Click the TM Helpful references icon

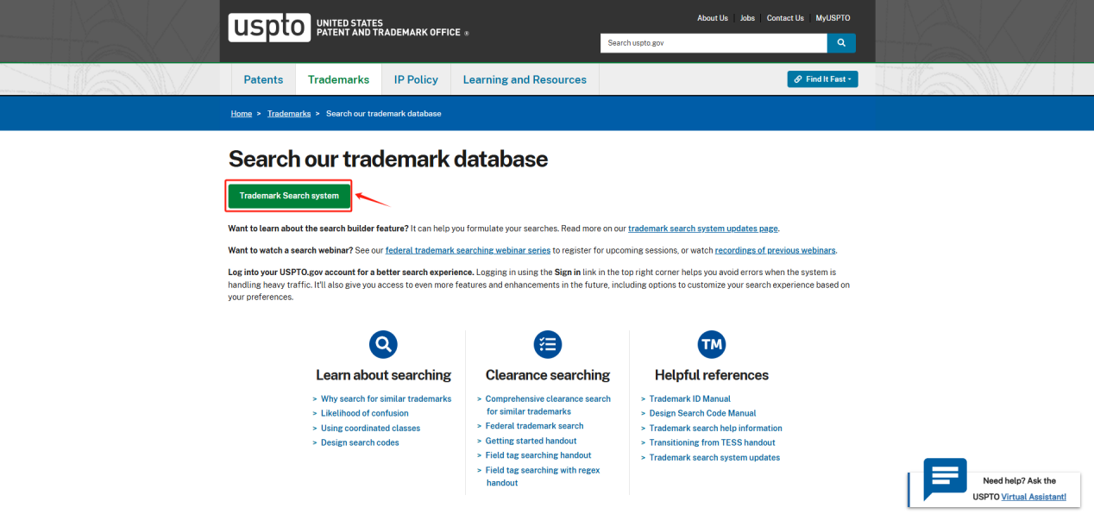tap(711, 344)
